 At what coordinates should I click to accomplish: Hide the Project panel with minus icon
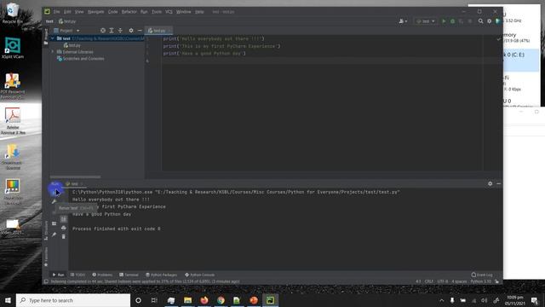point(140,31)
